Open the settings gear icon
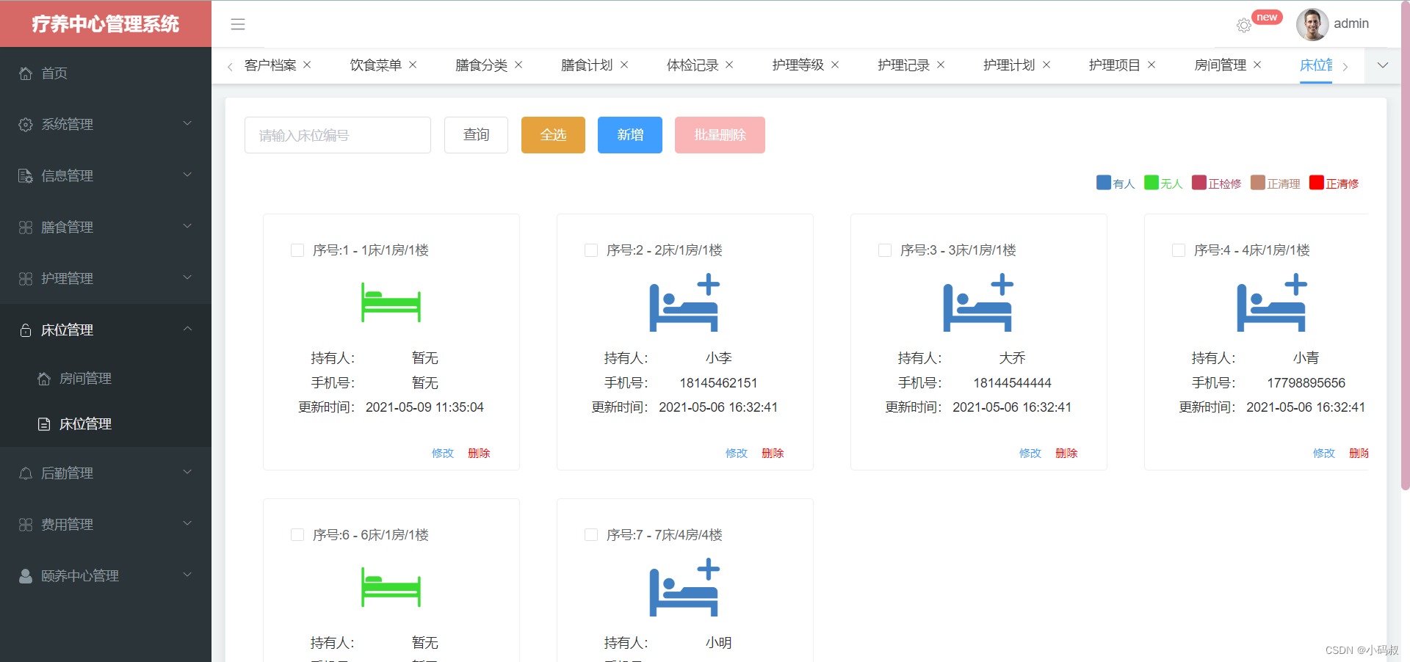Screen dimensions: 1410x662 1243,26
